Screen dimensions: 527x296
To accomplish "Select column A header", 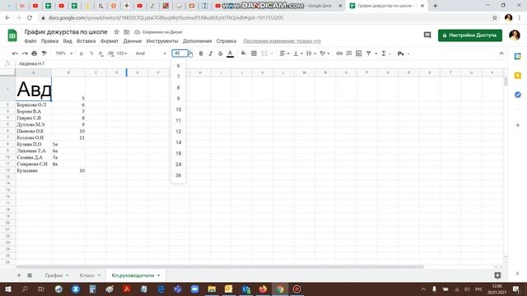I will (x=33, y=72).
